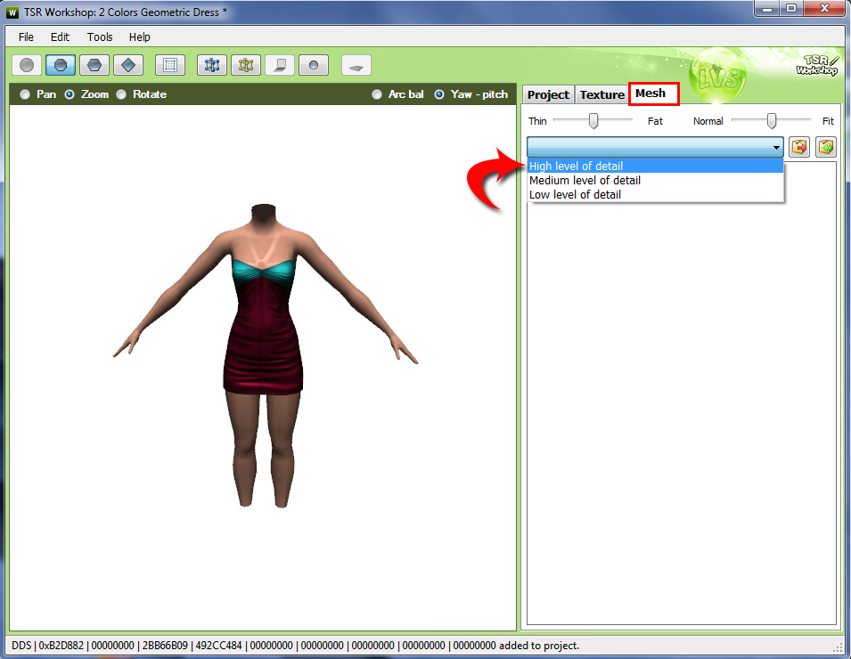
Task: Minimize the TSR Workshop window
Action: (x=767, y=8)
